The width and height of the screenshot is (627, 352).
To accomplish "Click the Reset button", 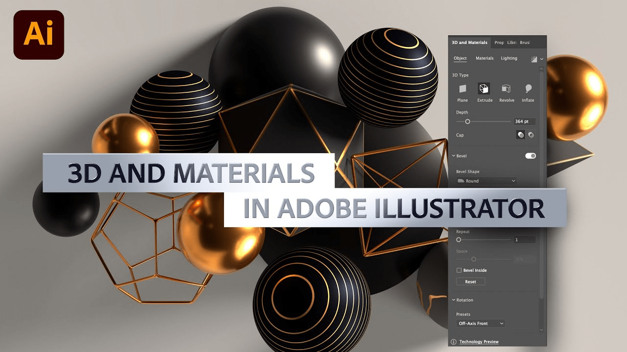I will 470,282.
